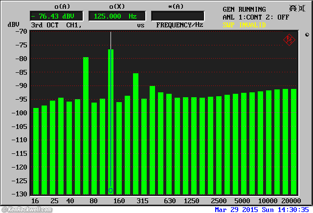Image resolution: width=313 pixels, height=213 pixels.
Task: Click the tall green bar at 125 Hz
Action: click(x=111, y=117)
